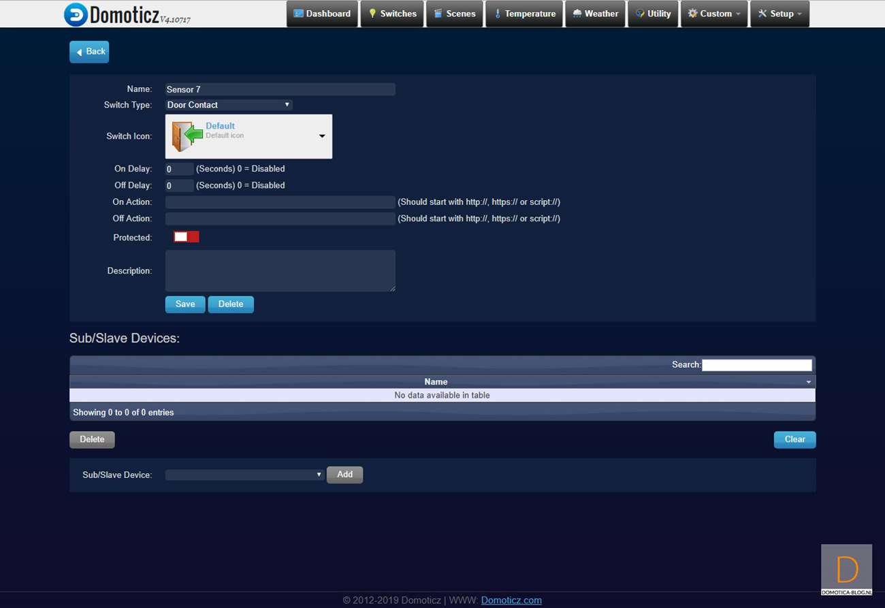Click the Domoticz logo icon
Image resolution: width=885 pixels, height=608 pixels.
(76, 14)
